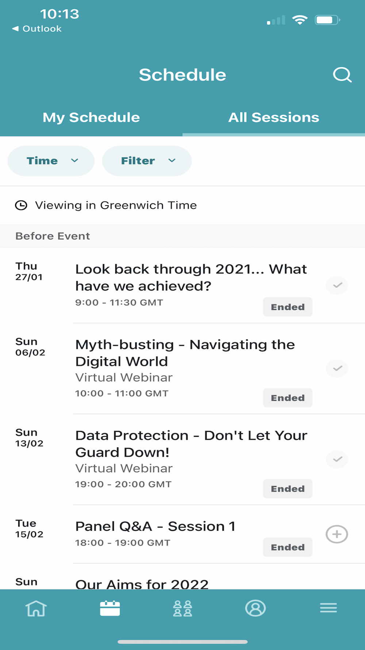Screen dimensions: 365x650
Task: Tap Ended badge on Panel Q&A session
Action: pyautogui.click(x=288, y=547)
